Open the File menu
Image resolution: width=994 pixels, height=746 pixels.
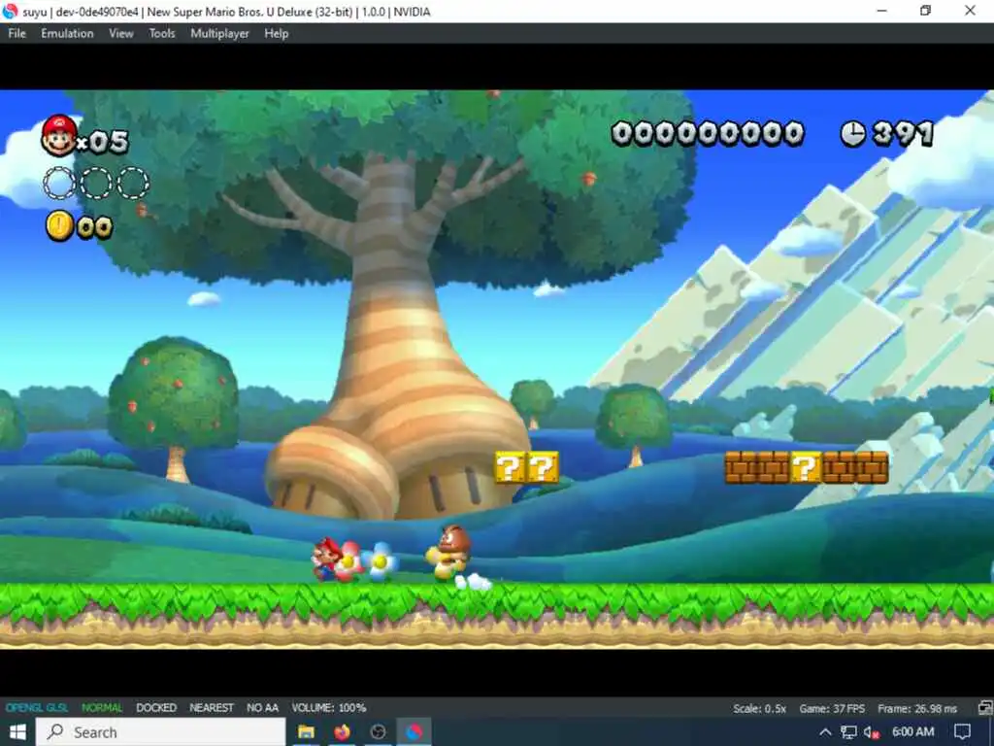click(17, 34)
